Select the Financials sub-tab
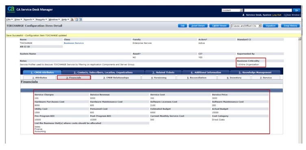Image resolution: width=306 pixels, height=150 pixels. (74, 77)
